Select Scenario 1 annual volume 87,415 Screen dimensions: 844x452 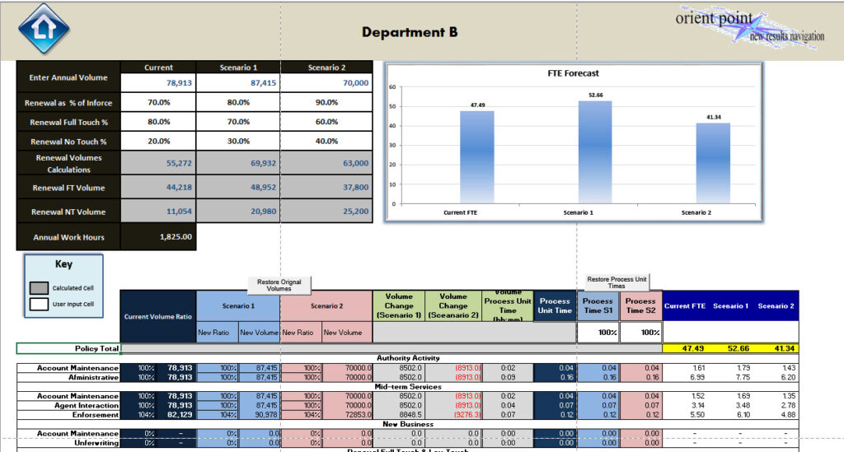(238, 83)
